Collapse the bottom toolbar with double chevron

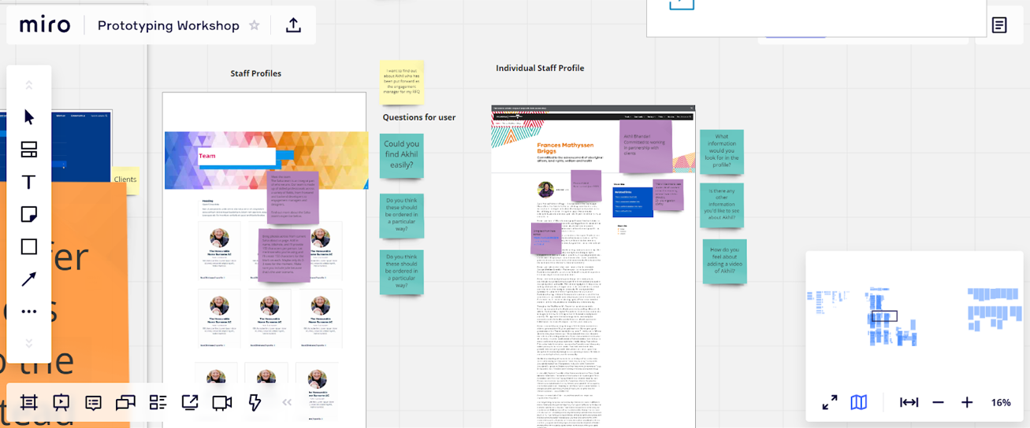287,403
